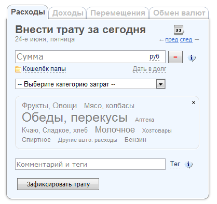Show info tooltip next to Тег link

pos(188,165)
